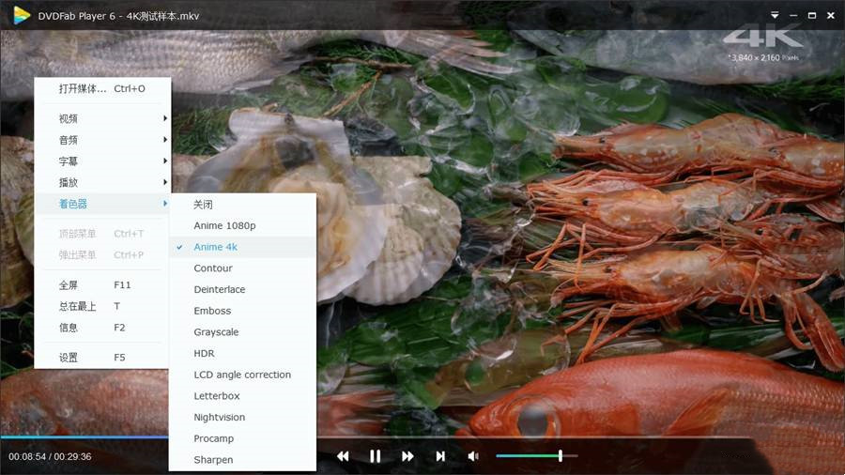Expand the 着色器 submenu

point(102,204)
